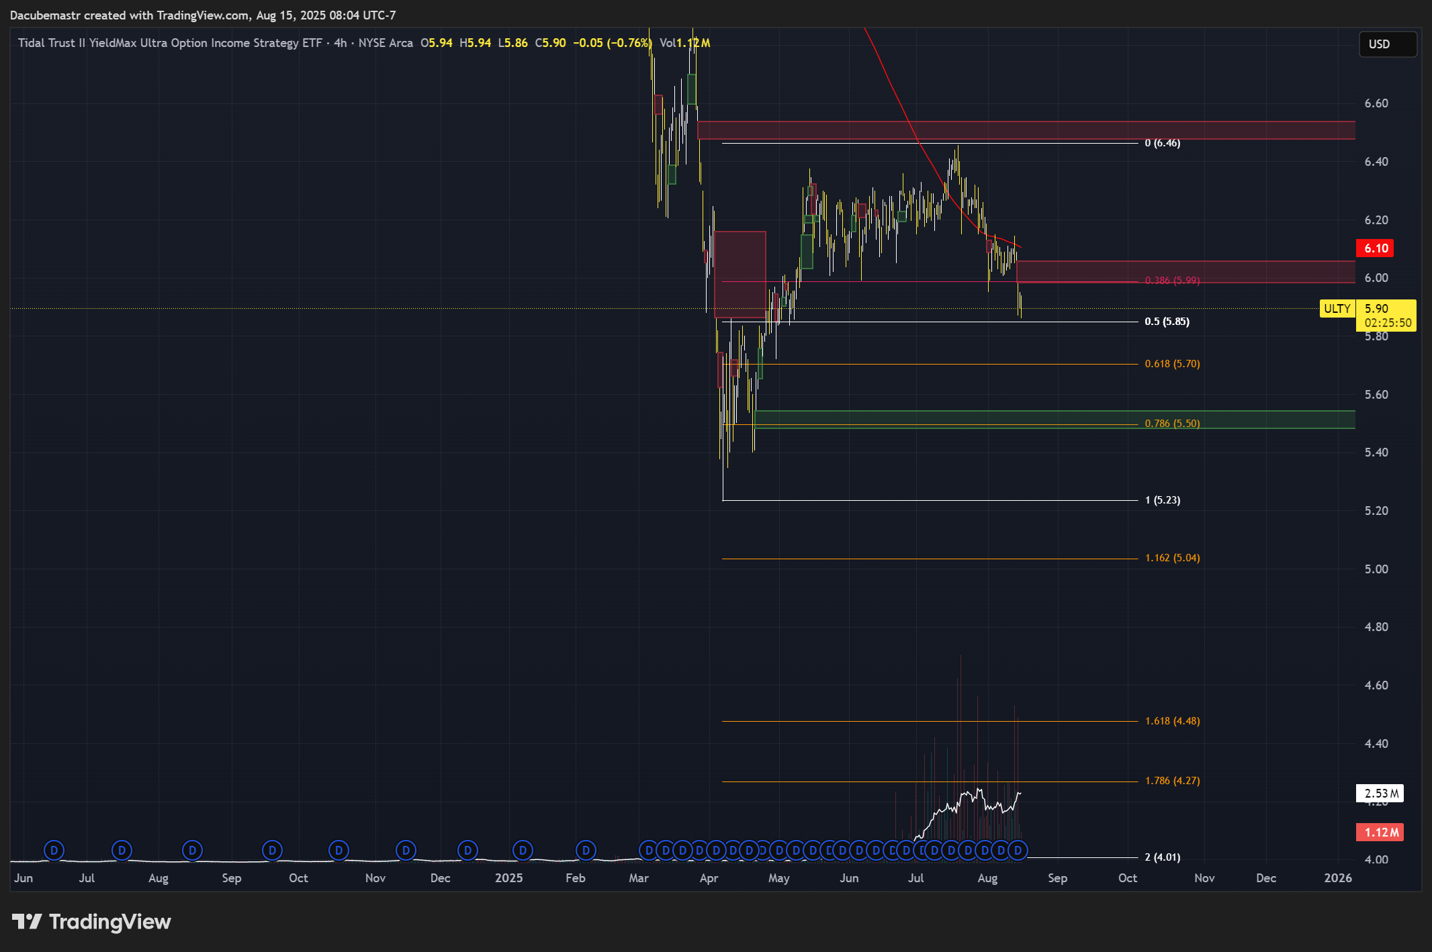This screenshot has height=952, width=1432.
Task: Click the May time axis label
Action: tap(779, 878)
